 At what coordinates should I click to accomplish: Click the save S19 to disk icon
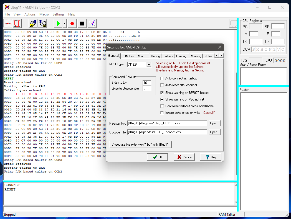tap(42, 24)
